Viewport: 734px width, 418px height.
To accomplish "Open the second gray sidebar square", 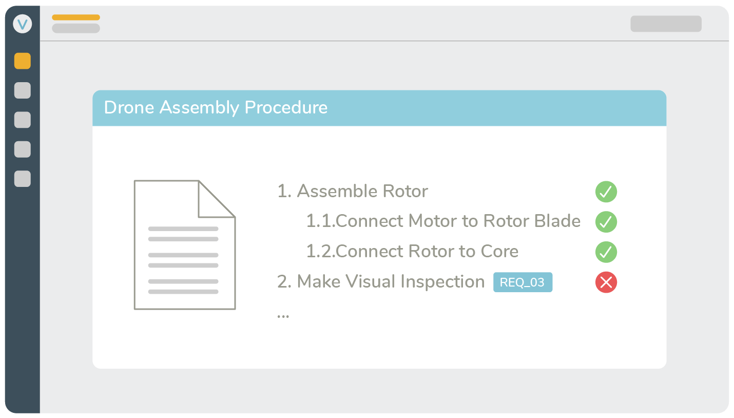I will (23, 90).
